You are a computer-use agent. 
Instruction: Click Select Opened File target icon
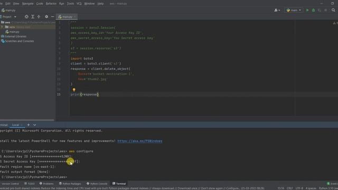tap(26, 16)
